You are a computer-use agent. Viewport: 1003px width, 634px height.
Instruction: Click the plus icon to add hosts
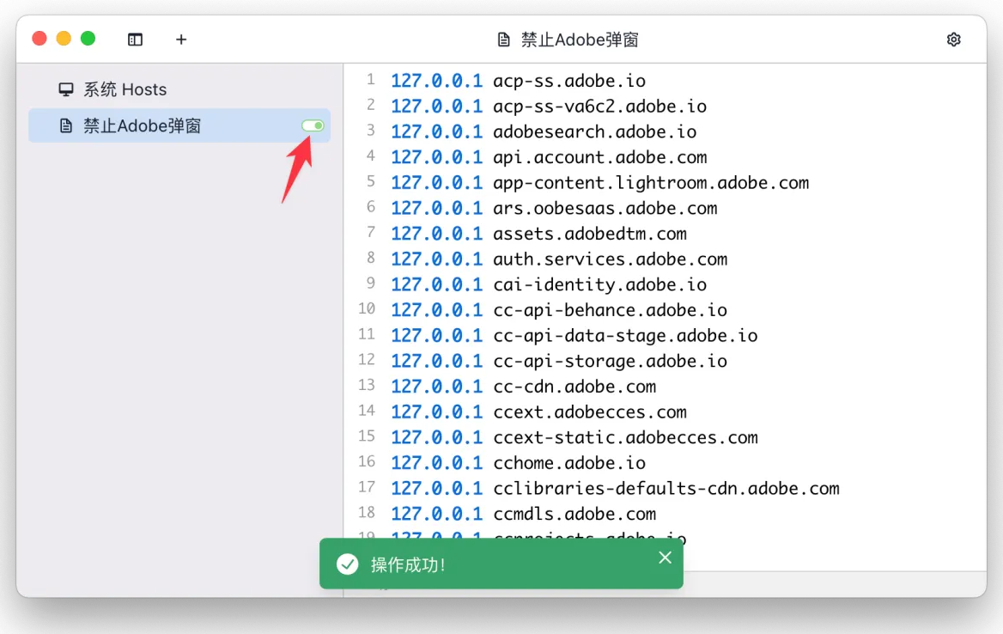tap(181, 40)
